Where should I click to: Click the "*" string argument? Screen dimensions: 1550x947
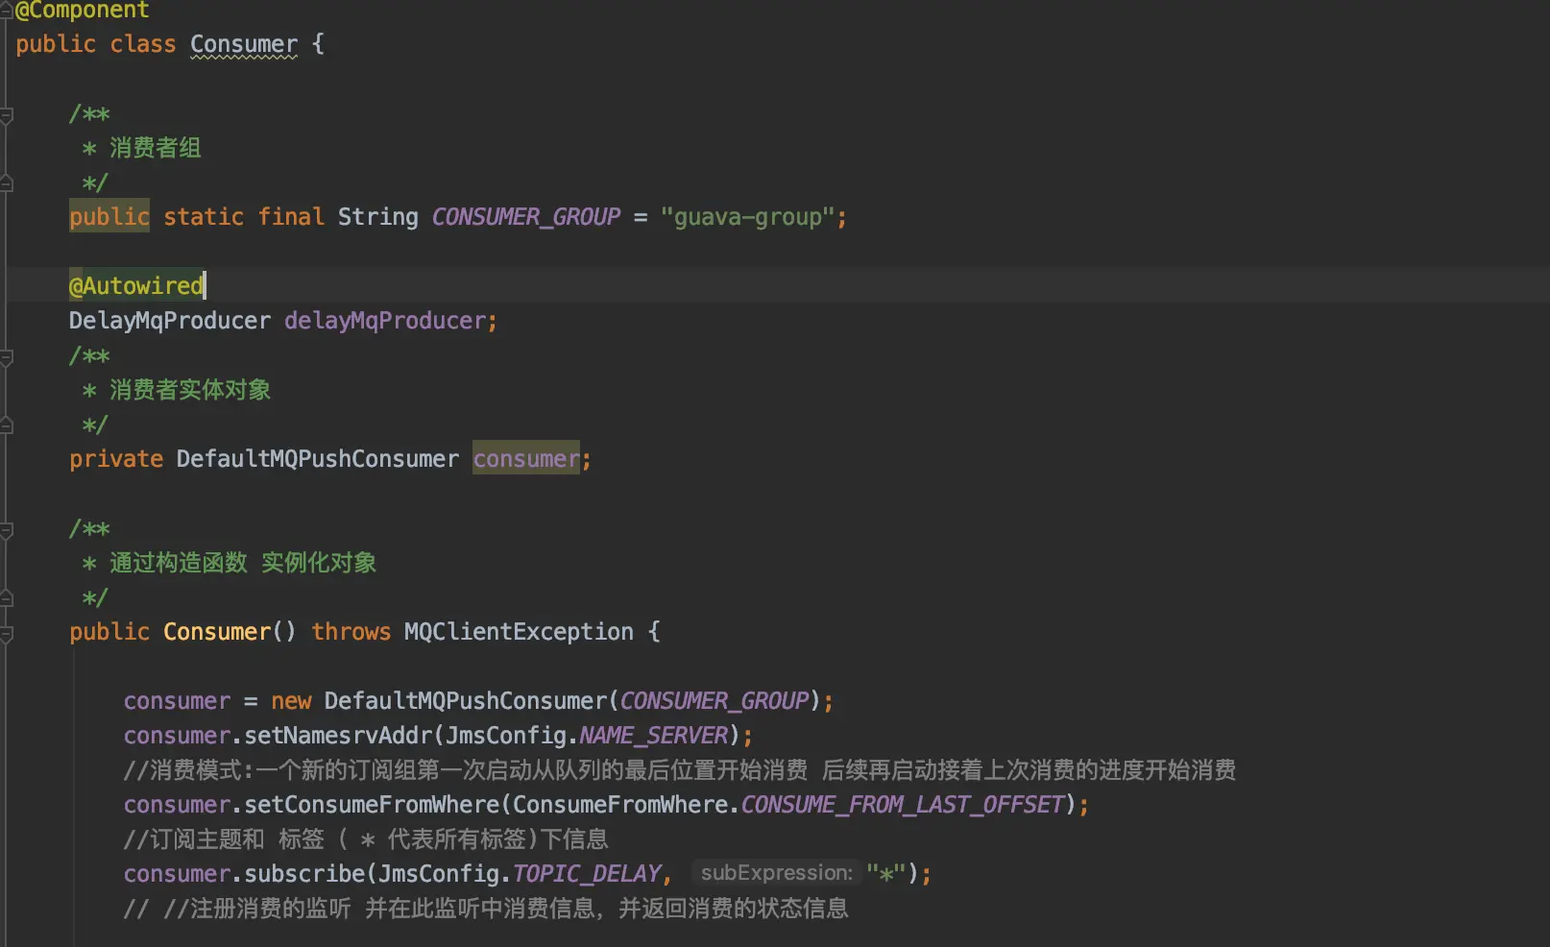click(x=886, y=874)
